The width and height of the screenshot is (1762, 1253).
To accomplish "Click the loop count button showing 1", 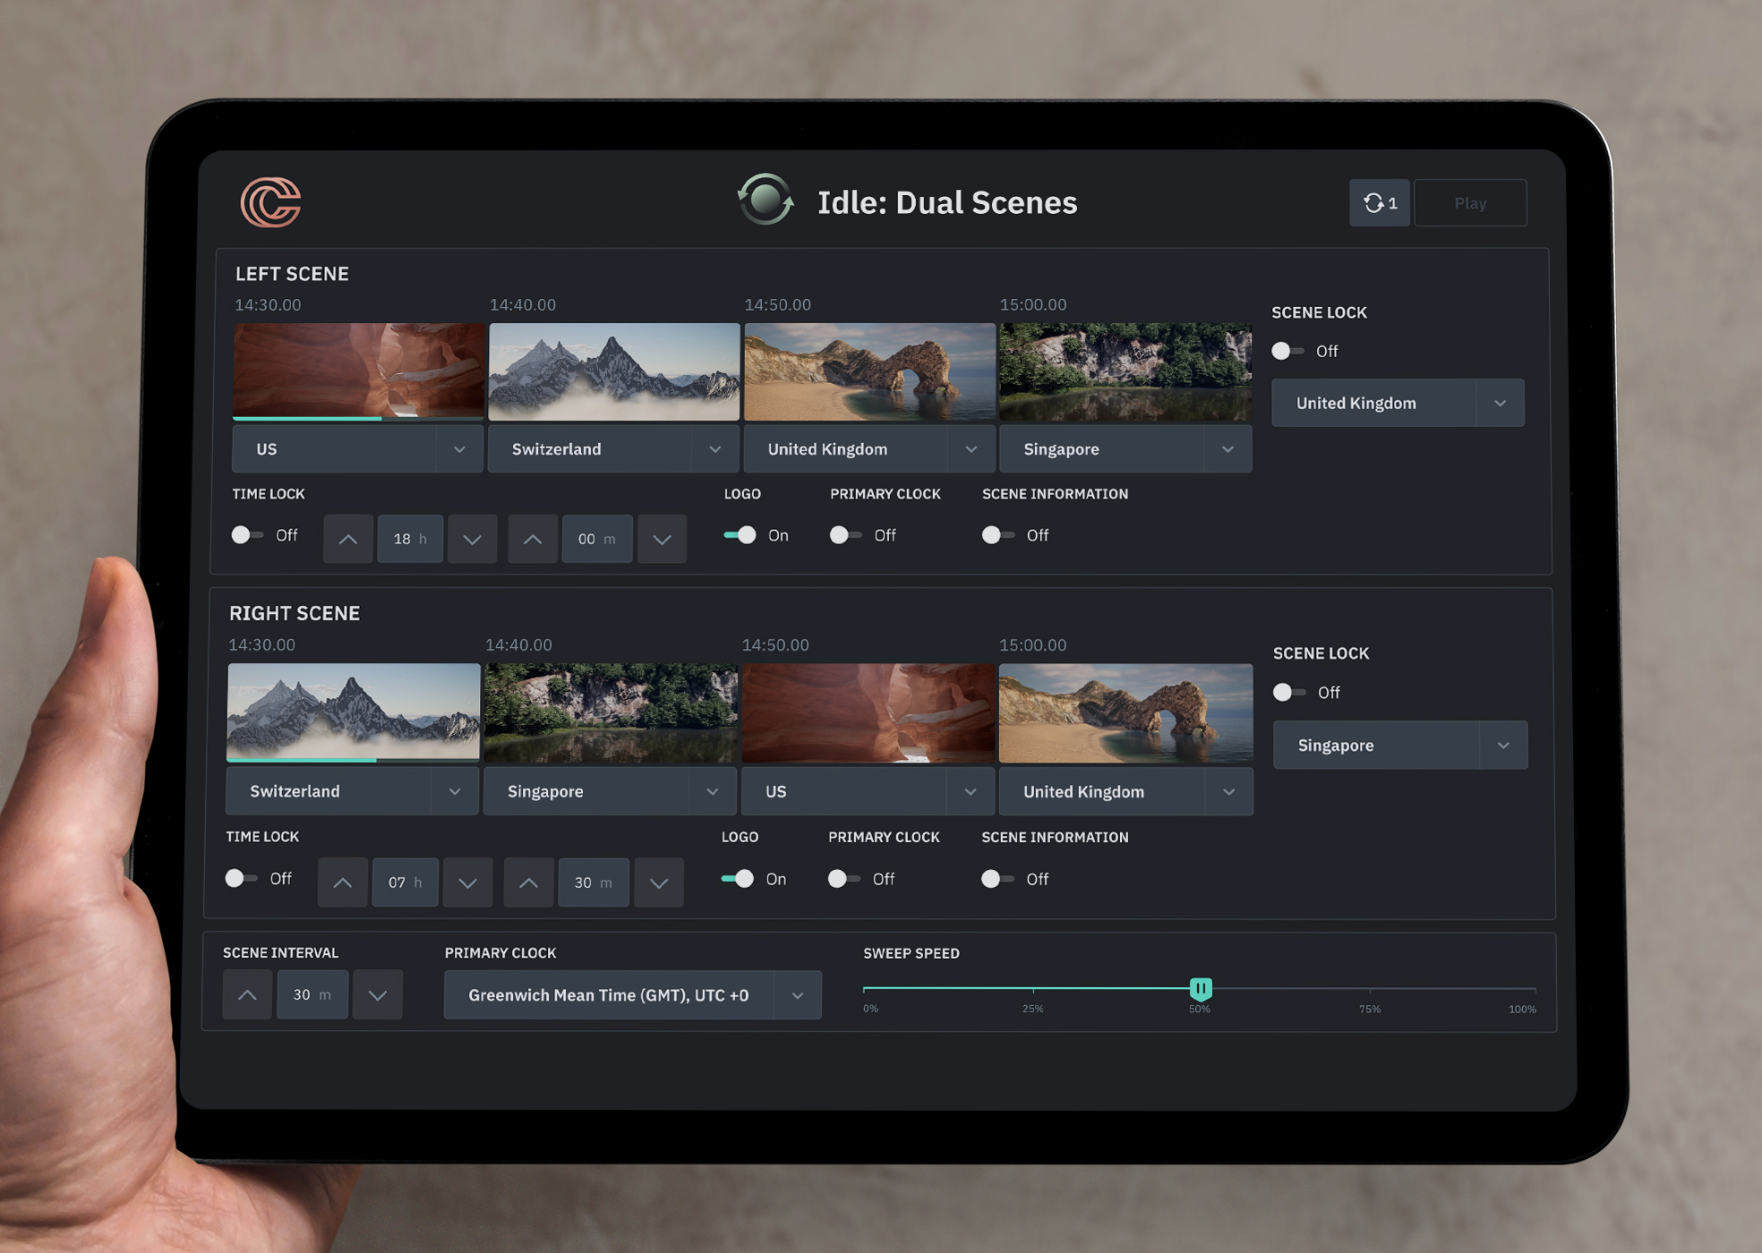I will [x=1381, y=202].
